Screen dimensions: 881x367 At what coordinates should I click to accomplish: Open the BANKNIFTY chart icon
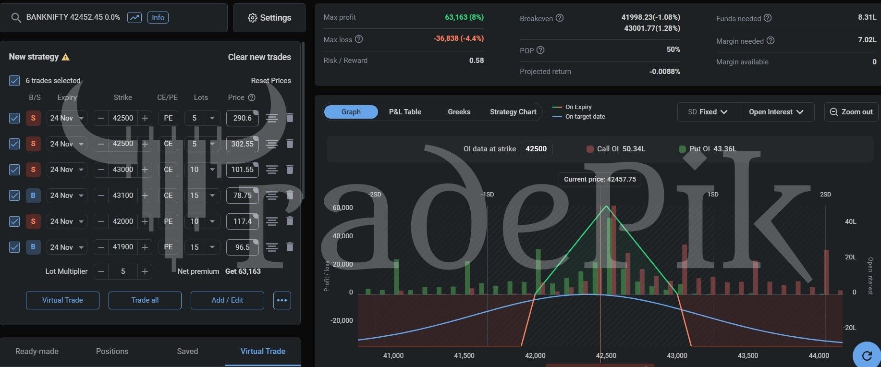[x=135, y=18]
